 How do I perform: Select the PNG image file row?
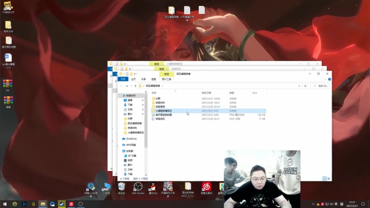(x=209, y=115)
